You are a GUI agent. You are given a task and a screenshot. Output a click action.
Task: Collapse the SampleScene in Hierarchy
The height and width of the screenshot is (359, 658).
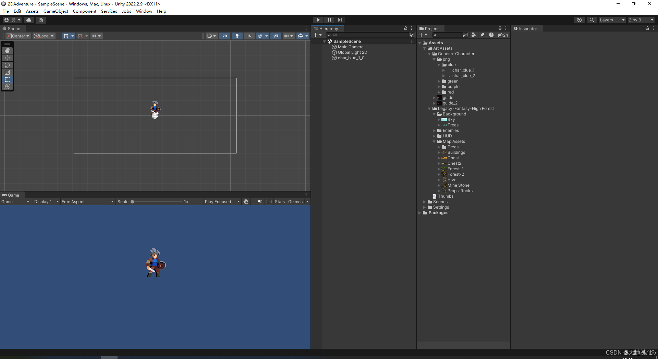point(325,41)
